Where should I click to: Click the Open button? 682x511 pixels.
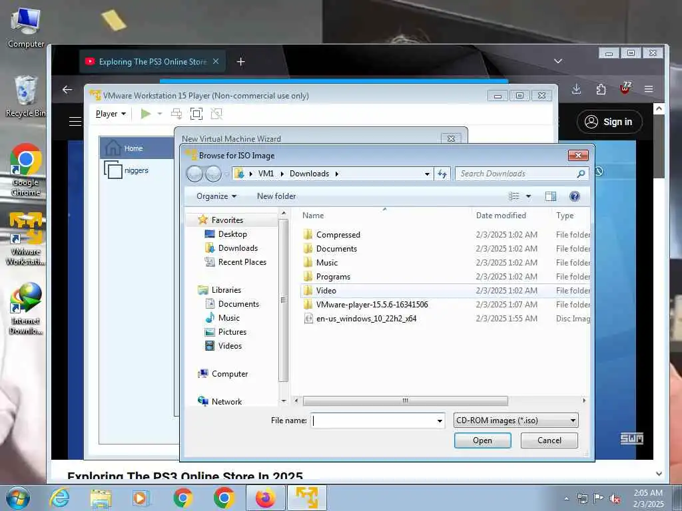(482, 440)
